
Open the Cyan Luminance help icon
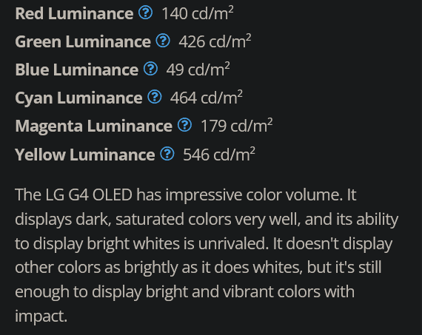point(155,97)
